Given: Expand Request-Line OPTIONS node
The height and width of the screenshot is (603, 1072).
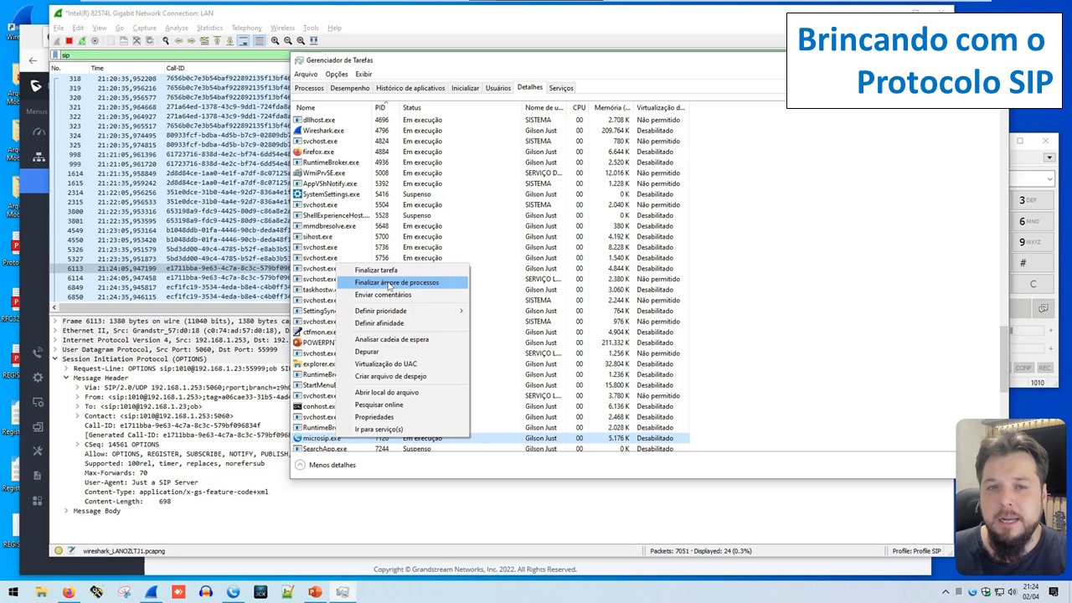Looking at the screenshot, I should tap(66, 368).
